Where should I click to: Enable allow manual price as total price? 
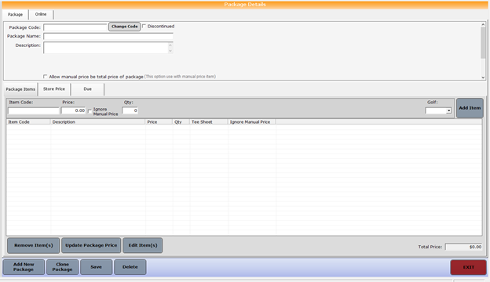(x=46, y=76)
